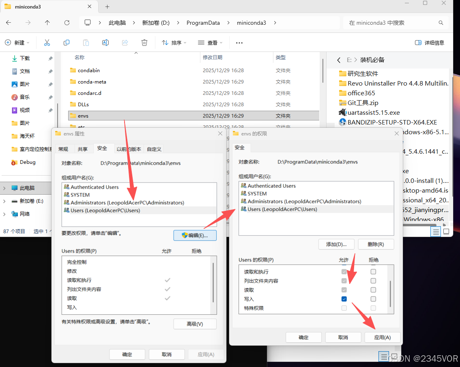This screenshot has width=460, height=367.
Task: Switch to 常规 tab in envs 属性
Action: (x=63, y=149)
